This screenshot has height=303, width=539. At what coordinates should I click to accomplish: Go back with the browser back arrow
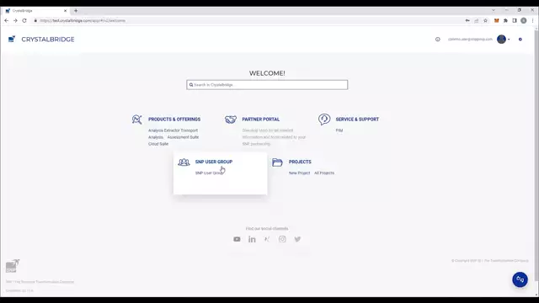(x=7, y=20)
